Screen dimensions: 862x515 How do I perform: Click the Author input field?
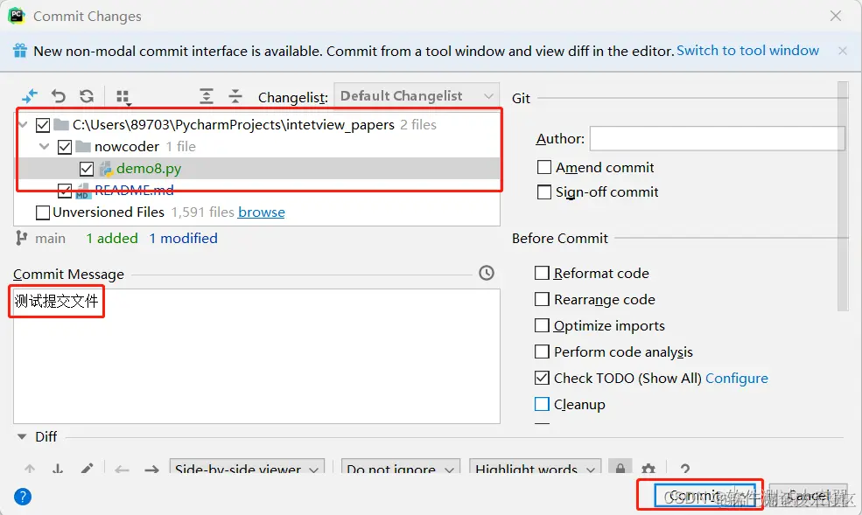click(718, 138)
